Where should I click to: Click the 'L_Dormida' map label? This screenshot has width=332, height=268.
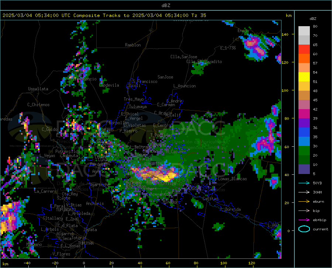230,209
